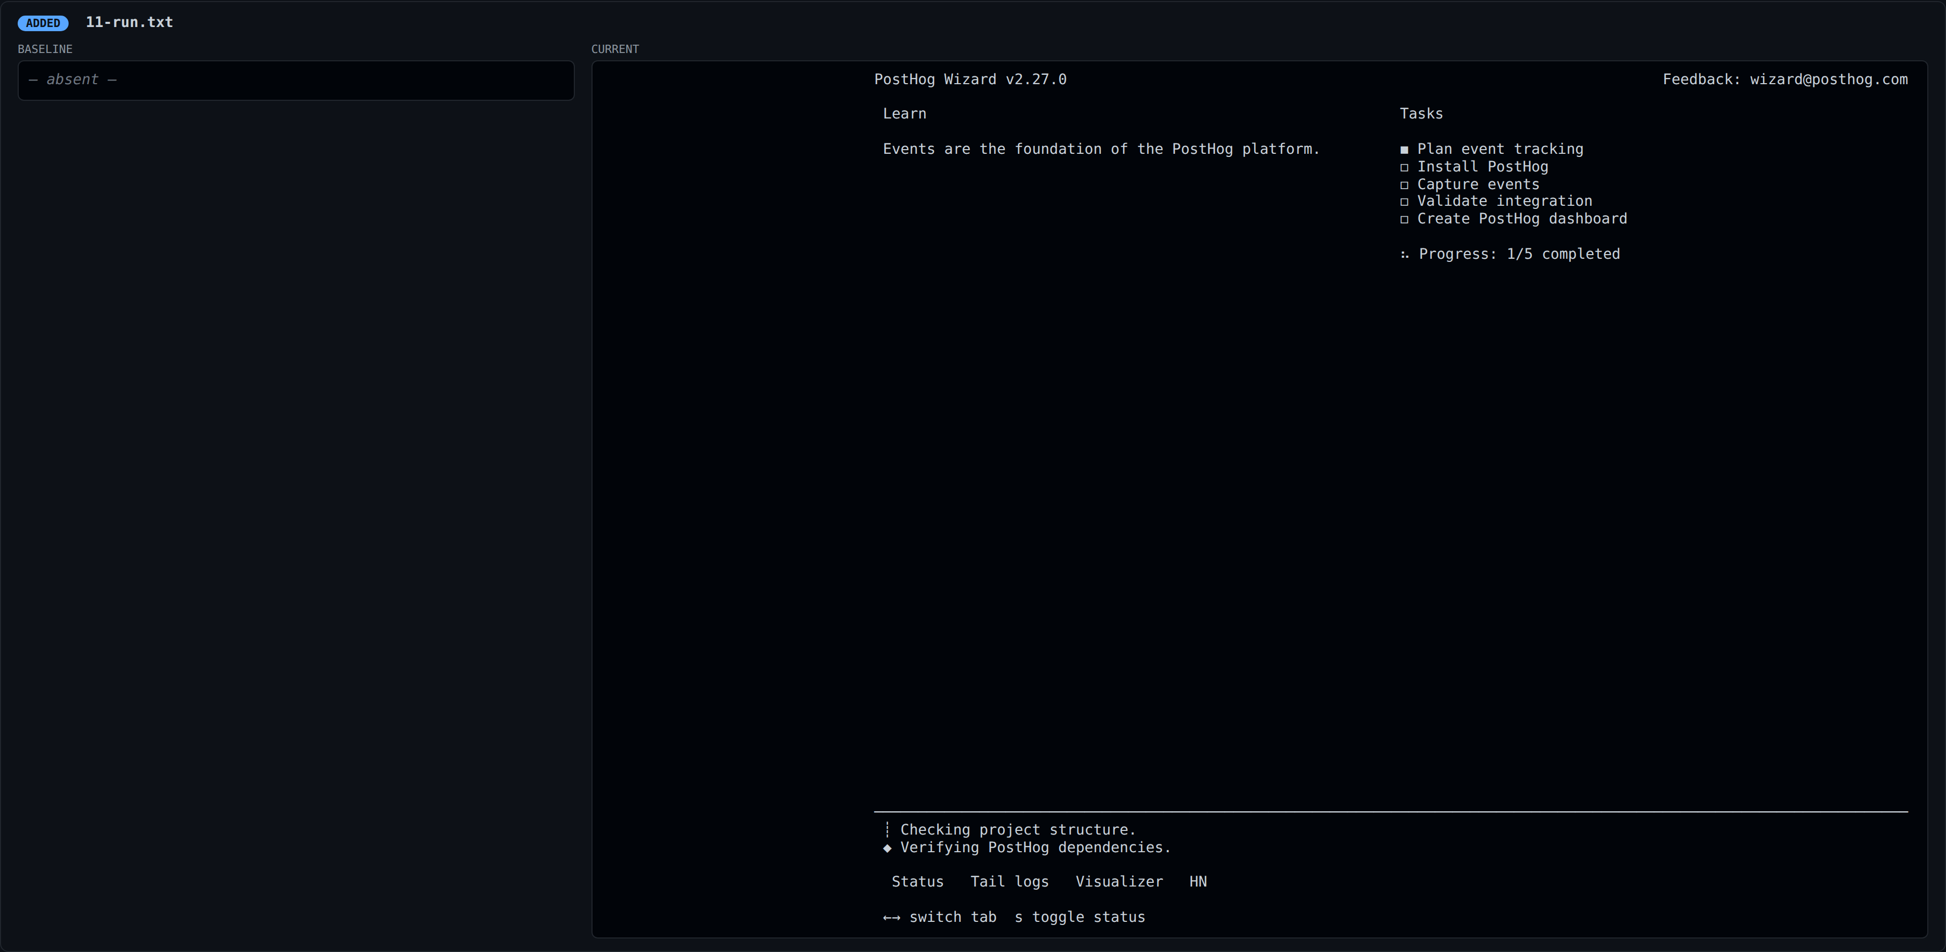This screenshot has width=1946, height=952.
Task: Click the Capture events task text
Action: pos(1478,184)
